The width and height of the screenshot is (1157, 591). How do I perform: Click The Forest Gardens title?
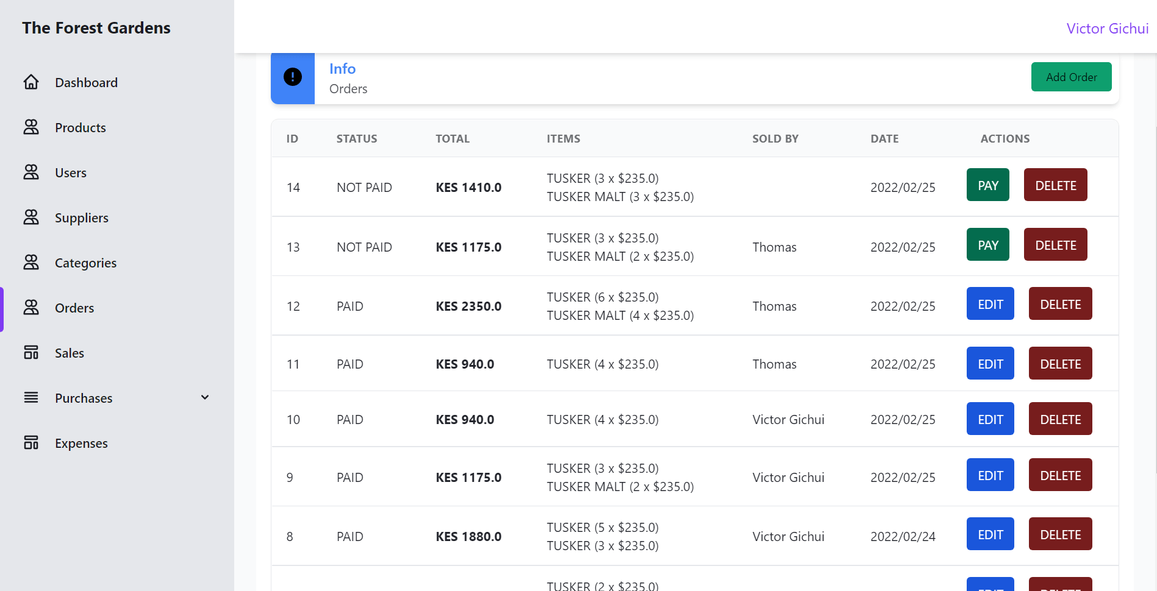click(96, 28)
